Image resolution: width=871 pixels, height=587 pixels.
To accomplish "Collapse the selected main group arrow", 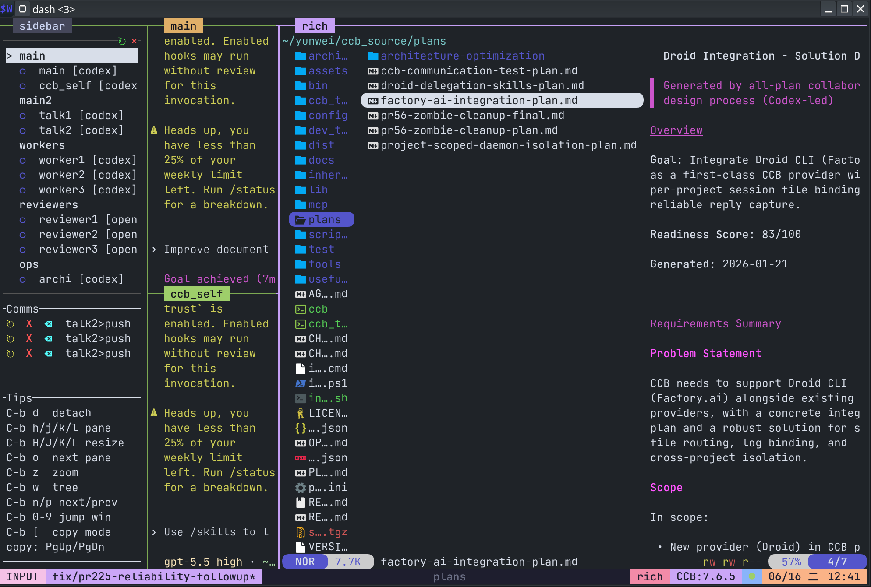I will (10, 56).
